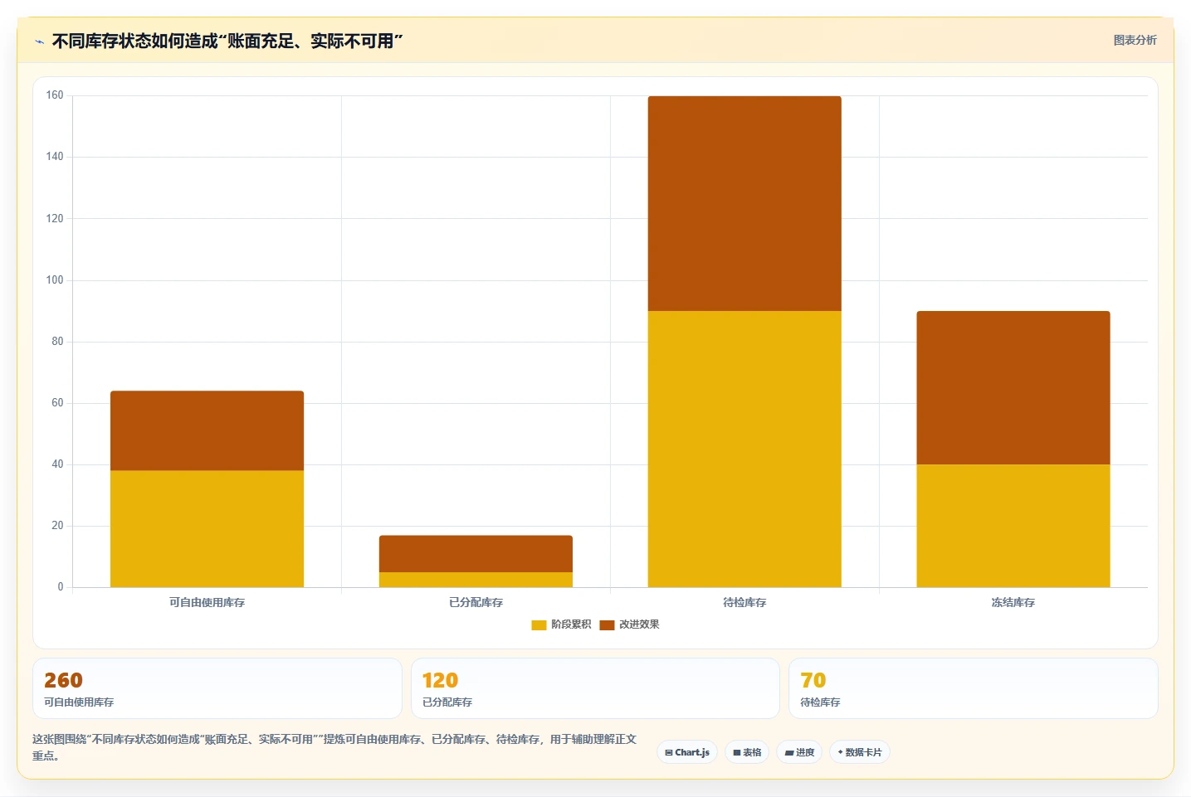The height and width of the screenshot is (797, 1191).
Task: Click the 可自由使用库存 caption under 260
Action: click(x=79, y=702)
